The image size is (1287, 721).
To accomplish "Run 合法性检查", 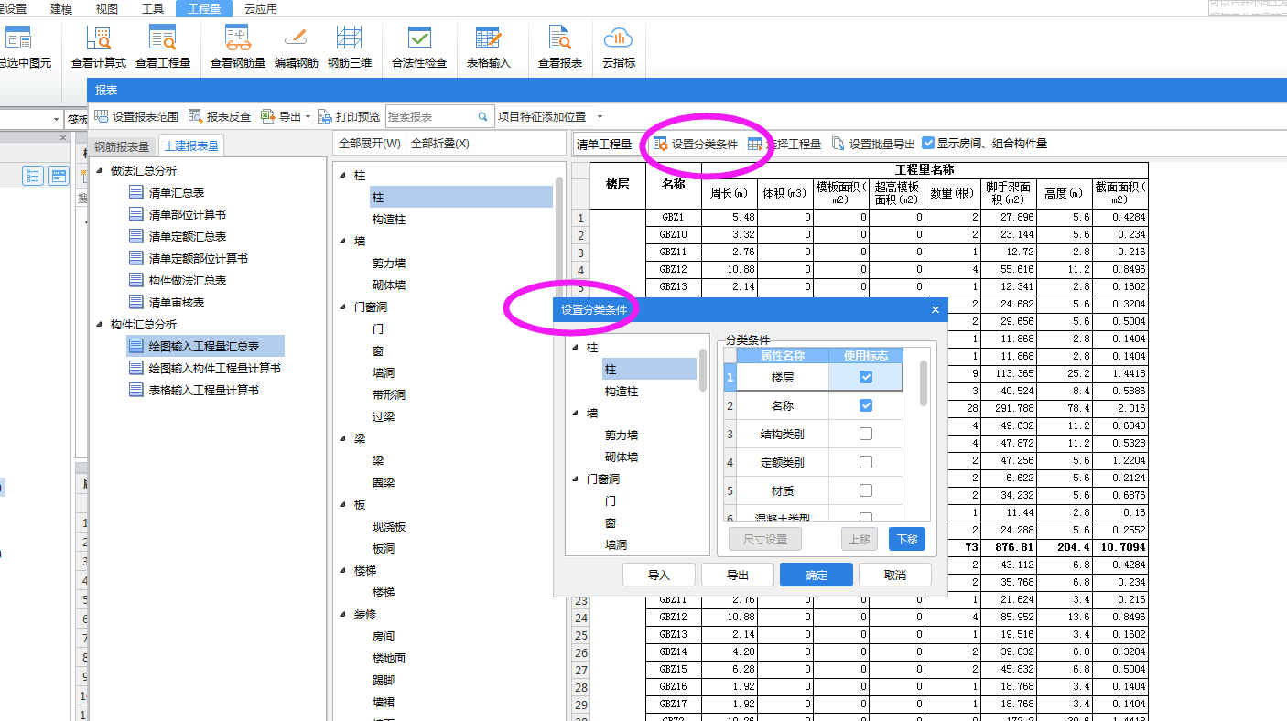I will (419, 48).
